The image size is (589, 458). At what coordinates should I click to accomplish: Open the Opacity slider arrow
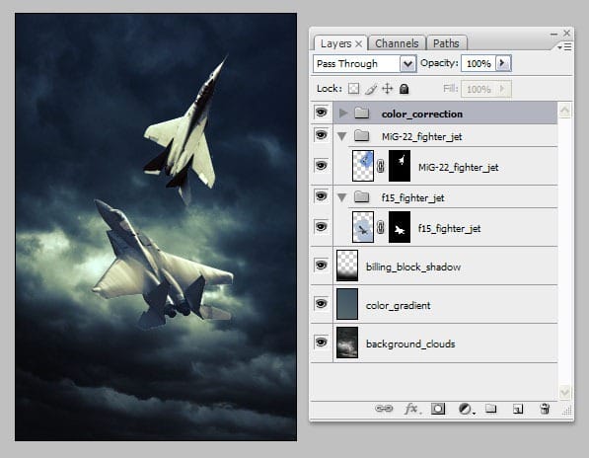tap(503, 63)
